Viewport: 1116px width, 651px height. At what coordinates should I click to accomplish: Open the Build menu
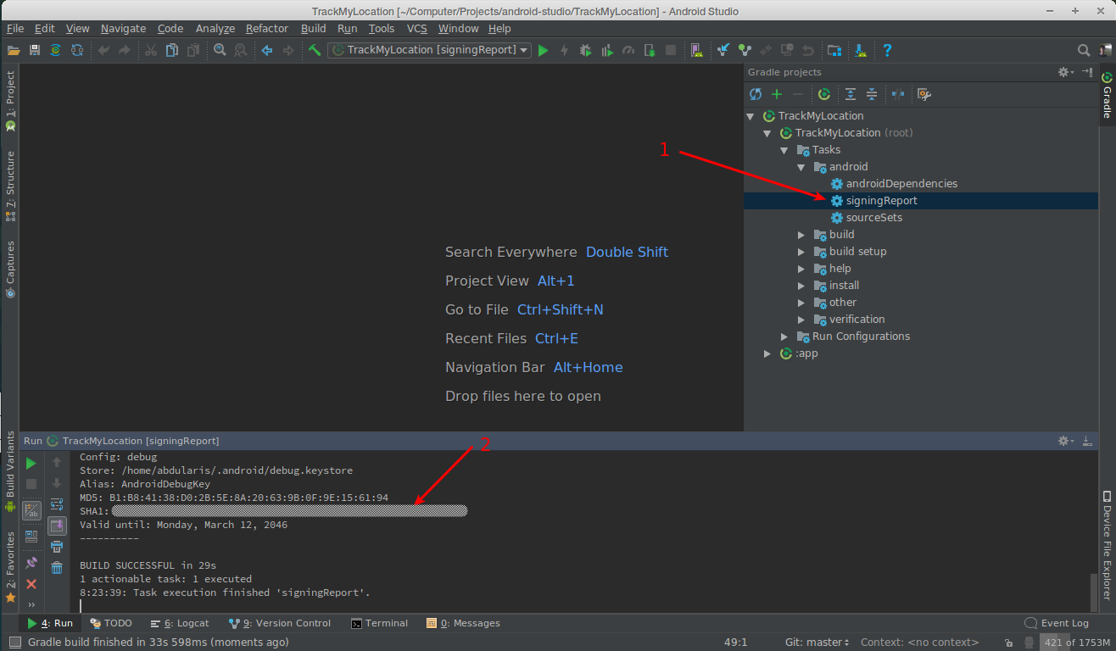[x=313, y=28]
